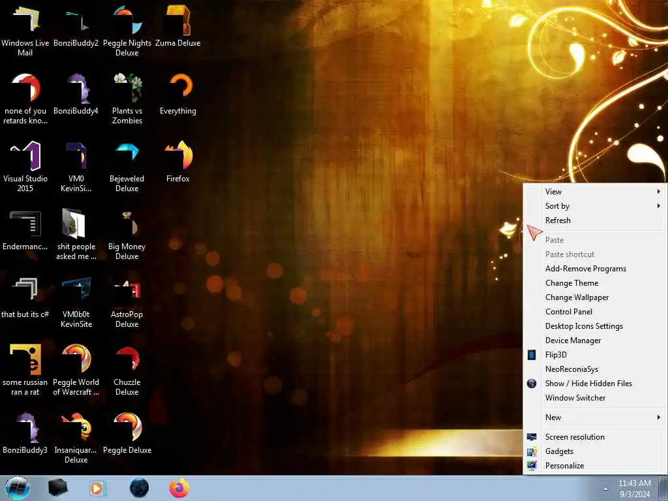Image resolution: width=668 pixels, height=501 pixels.
Task: Open Device Manager from context menu
Action: tap(595, 341)
